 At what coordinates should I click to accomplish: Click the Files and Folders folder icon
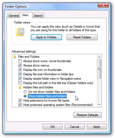pyautogui.click(x=15, y=57)
